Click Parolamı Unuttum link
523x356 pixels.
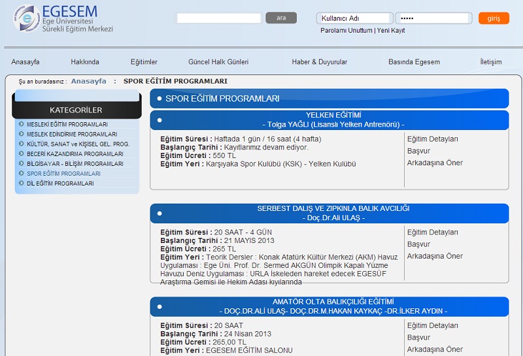346,30
